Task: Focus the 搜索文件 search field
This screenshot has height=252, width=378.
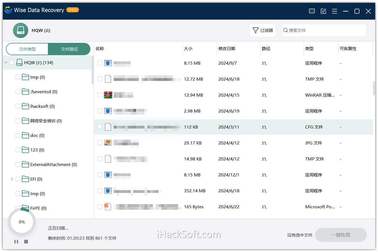Action: click(324, 30)
